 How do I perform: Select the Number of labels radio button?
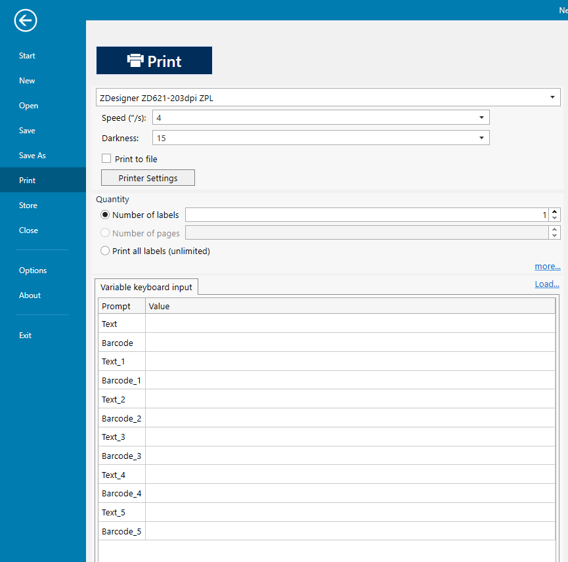coord(105,215)
